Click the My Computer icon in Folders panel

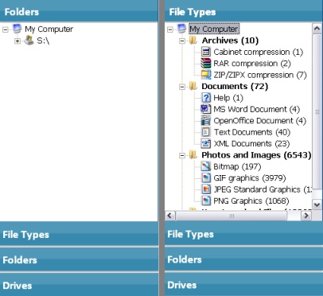pyautogui.click(x=17, y=29)
